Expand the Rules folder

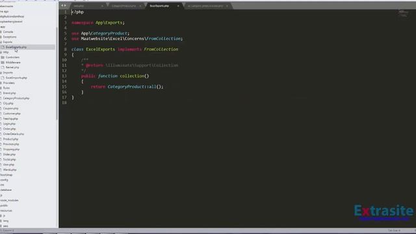[6, 88]
